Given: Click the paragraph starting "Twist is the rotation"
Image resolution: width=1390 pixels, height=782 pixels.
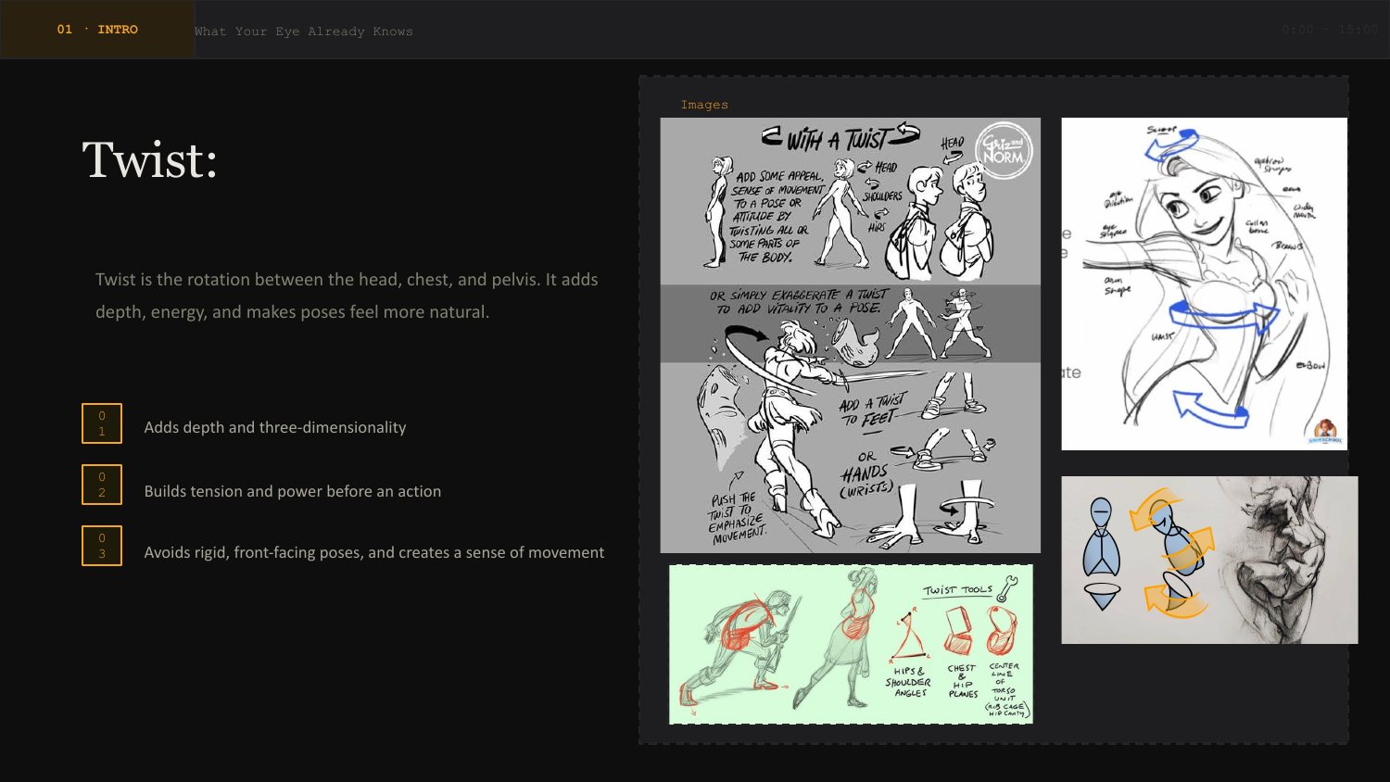Looking at the screenshot, I should pyautogui.click(x=347, y=296).
